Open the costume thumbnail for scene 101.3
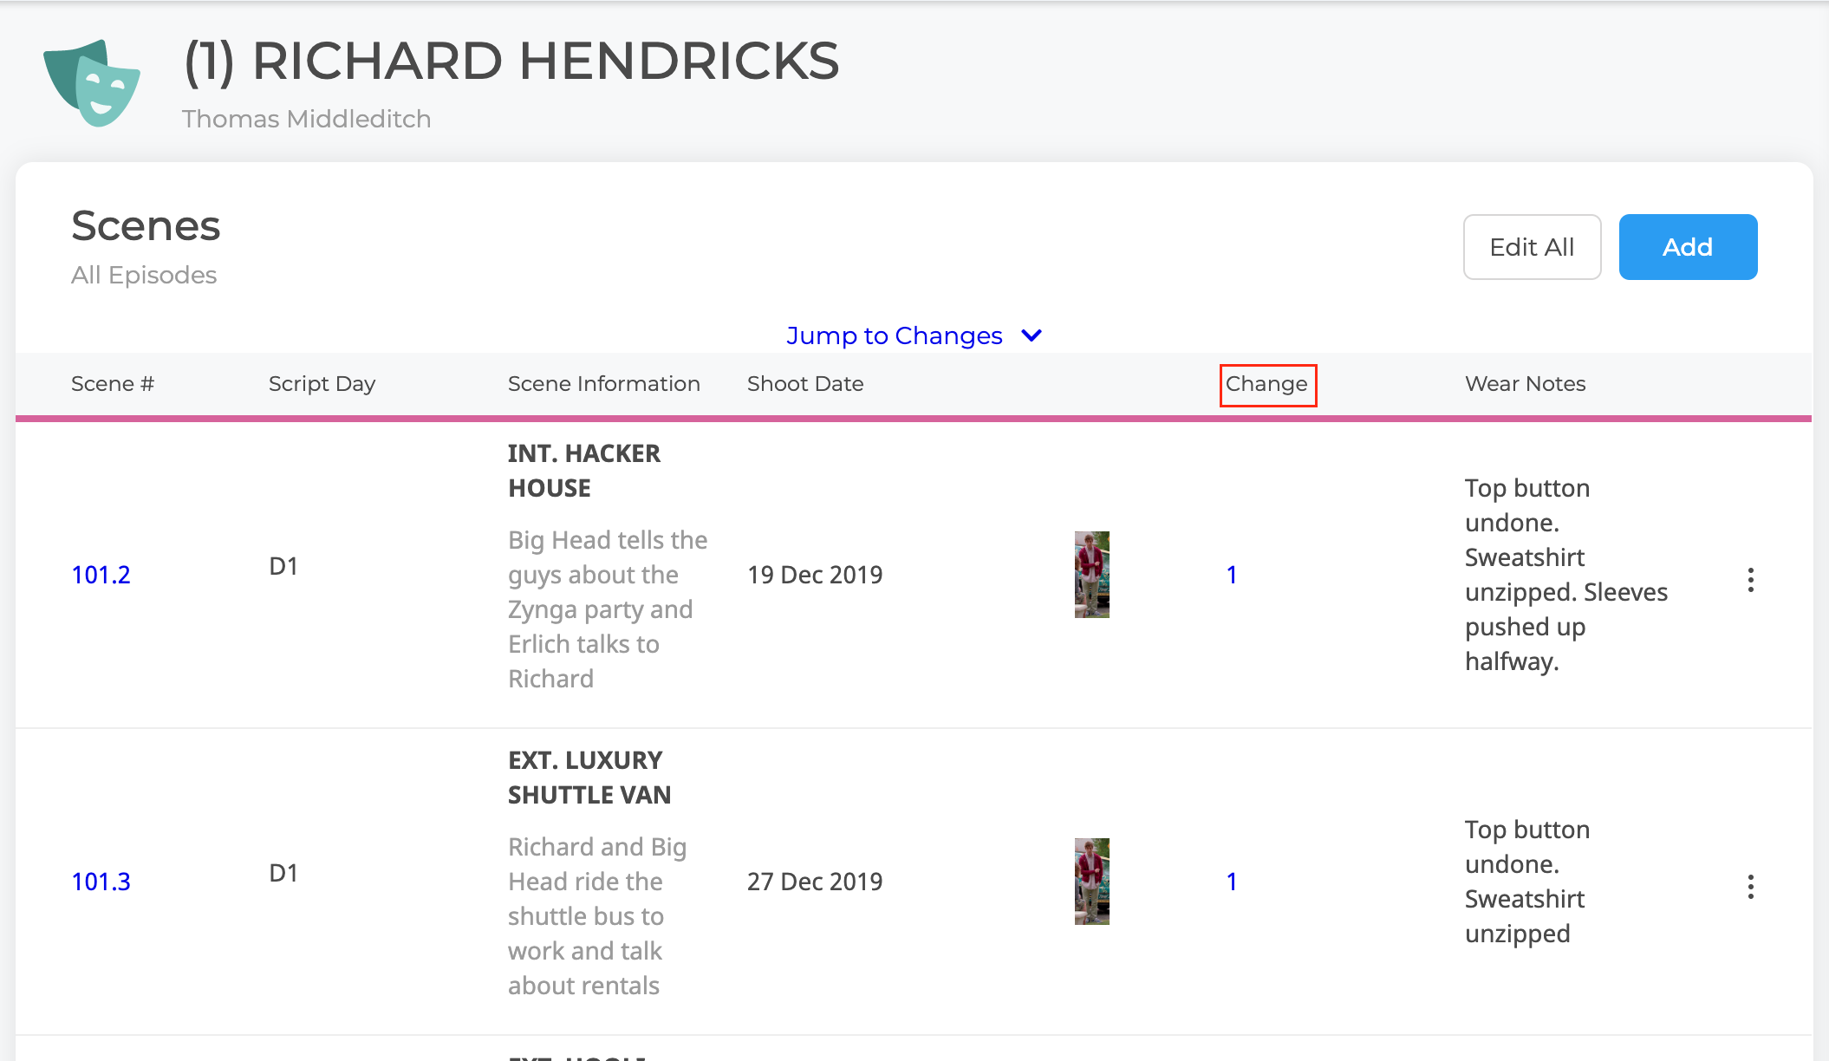 tap(1092, 882)
